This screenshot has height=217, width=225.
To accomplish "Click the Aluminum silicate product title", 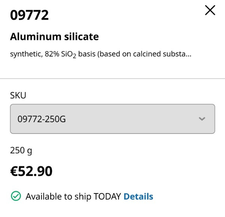I will pyautogui.click(x=54, y=37).
